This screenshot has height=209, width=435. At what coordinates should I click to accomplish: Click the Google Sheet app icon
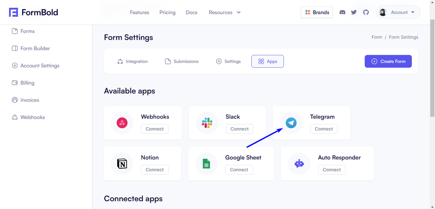pyautogui.click(x=206, y=164)
